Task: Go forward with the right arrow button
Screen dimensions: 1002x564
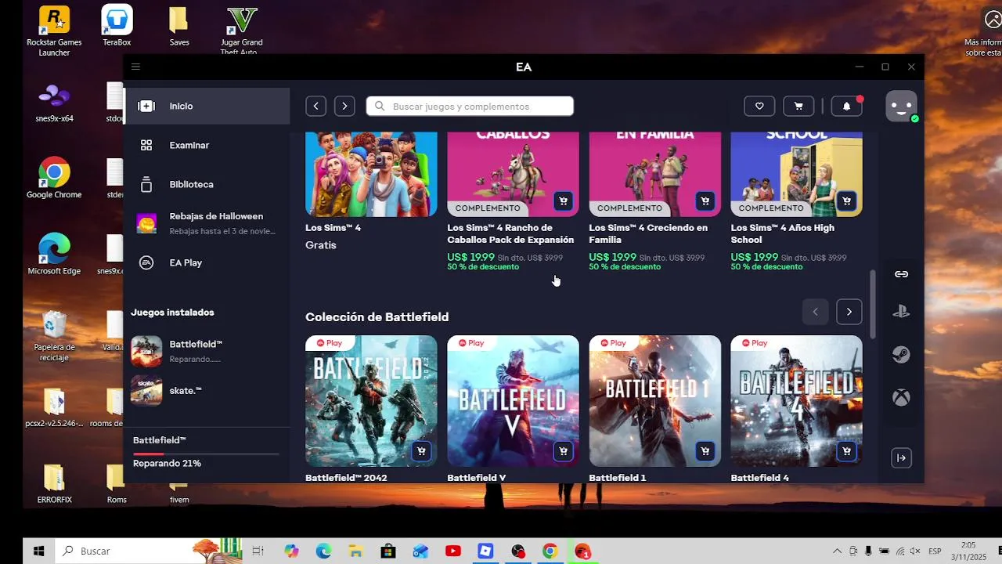Action: (344, 106)
